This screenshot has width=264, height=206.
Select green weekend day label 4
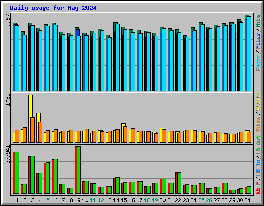tap(40, 200)
